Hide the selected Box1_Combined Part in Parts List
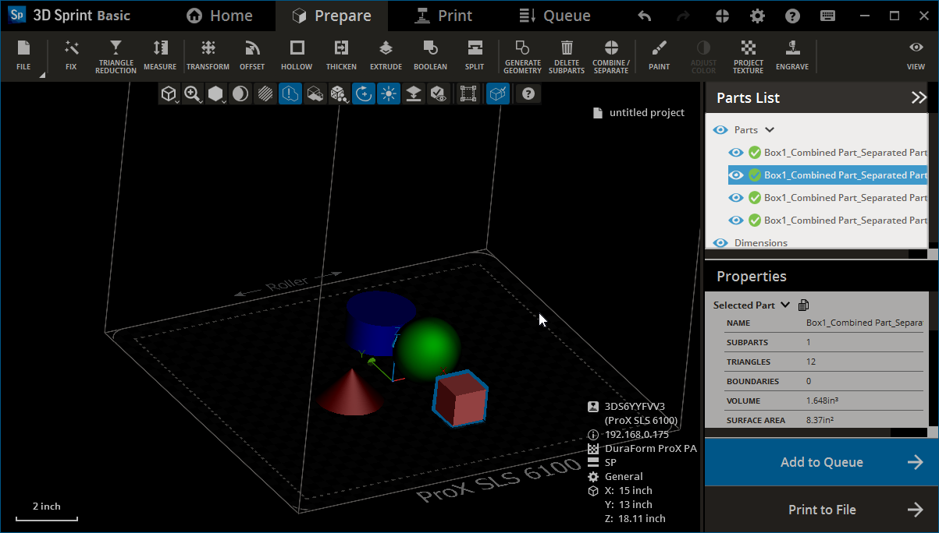This screenshot has width=939, height=533. [734, 175]
